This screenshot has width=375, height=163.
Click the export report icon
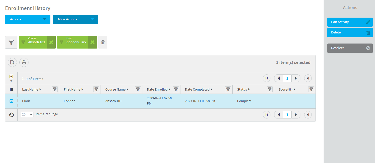tap(12, 62)
